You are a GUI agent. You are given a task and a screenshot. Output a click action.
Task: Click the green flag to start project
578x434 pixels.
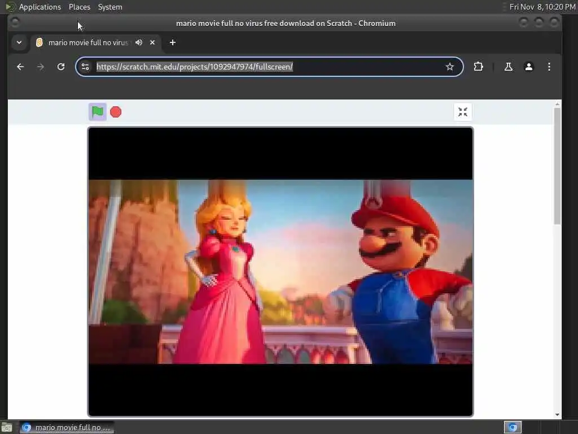(x=98, y=112)
